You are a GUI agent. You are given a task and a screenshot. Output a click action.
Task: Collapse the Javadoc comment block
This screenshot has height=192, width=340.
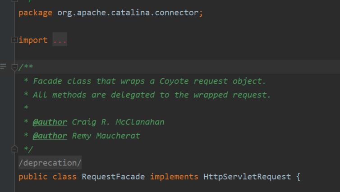(x=14, y=67)
